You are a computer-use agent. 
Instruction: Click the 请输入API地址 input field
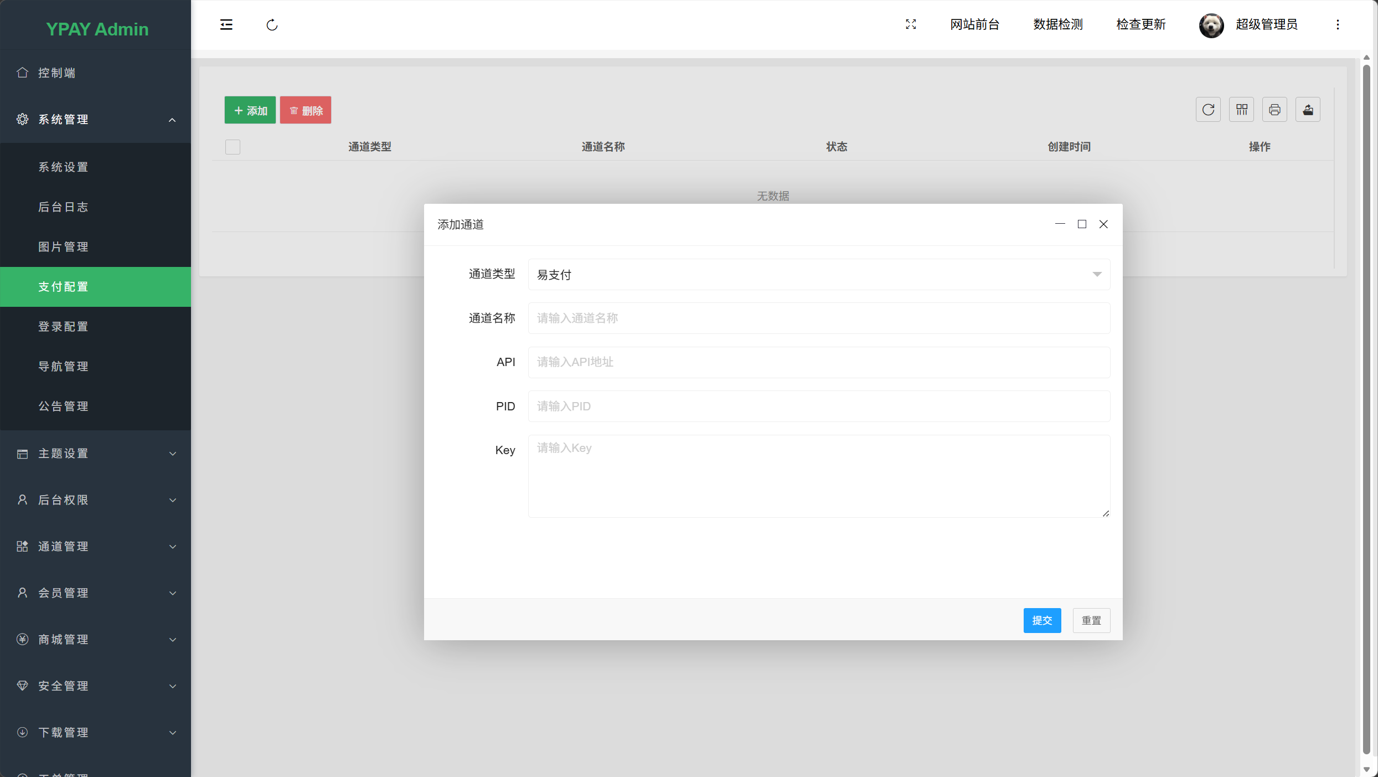coord(818,362)
